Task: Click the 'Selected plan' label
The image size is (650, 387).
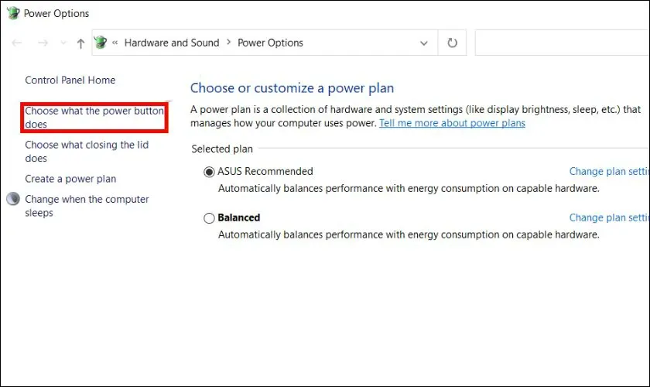Action: [x=222, y=149]
